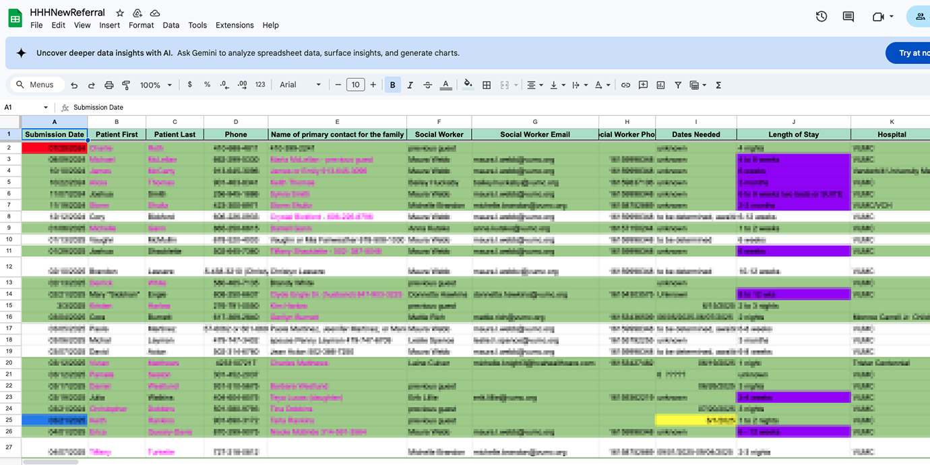Open version history clock icon
This screenshot has width=930, height=465.
tap(821, 17)
